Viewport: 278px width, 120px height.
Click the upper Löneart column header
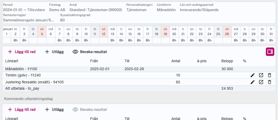tap(12, 61)
